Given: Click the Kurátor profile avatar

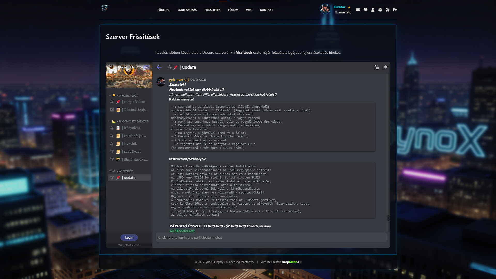Looking at the screenshot, I should pos(325,9).
